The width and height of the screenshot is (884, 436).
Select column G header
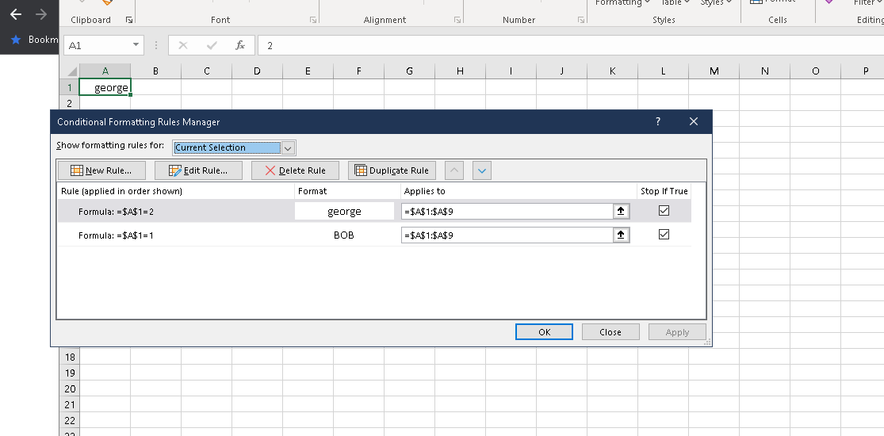409,71
